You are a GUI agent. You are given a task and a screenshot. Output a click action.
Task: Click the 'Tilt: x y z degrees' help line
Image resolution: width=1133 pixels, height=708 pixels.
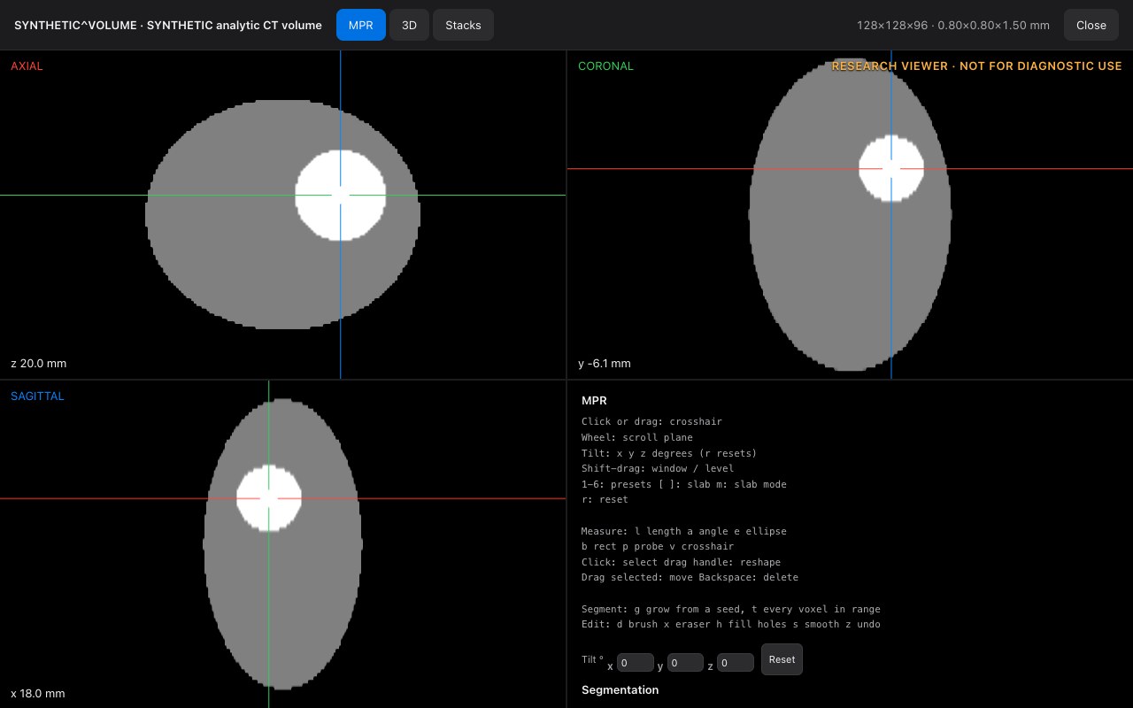click(x=669, y=453)
